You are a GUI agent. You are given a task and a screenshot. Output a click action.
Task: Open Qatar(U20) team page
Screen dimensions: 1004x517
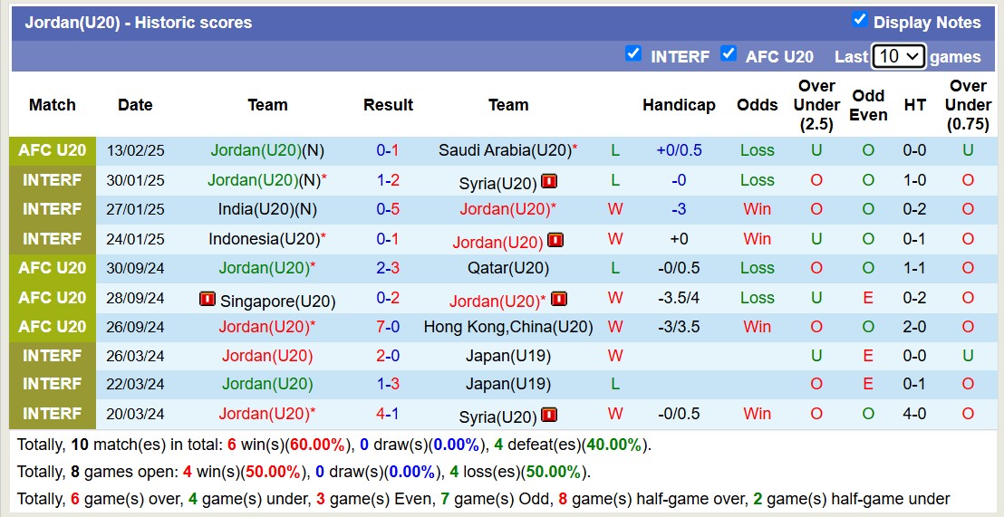[x=507, y=268]
